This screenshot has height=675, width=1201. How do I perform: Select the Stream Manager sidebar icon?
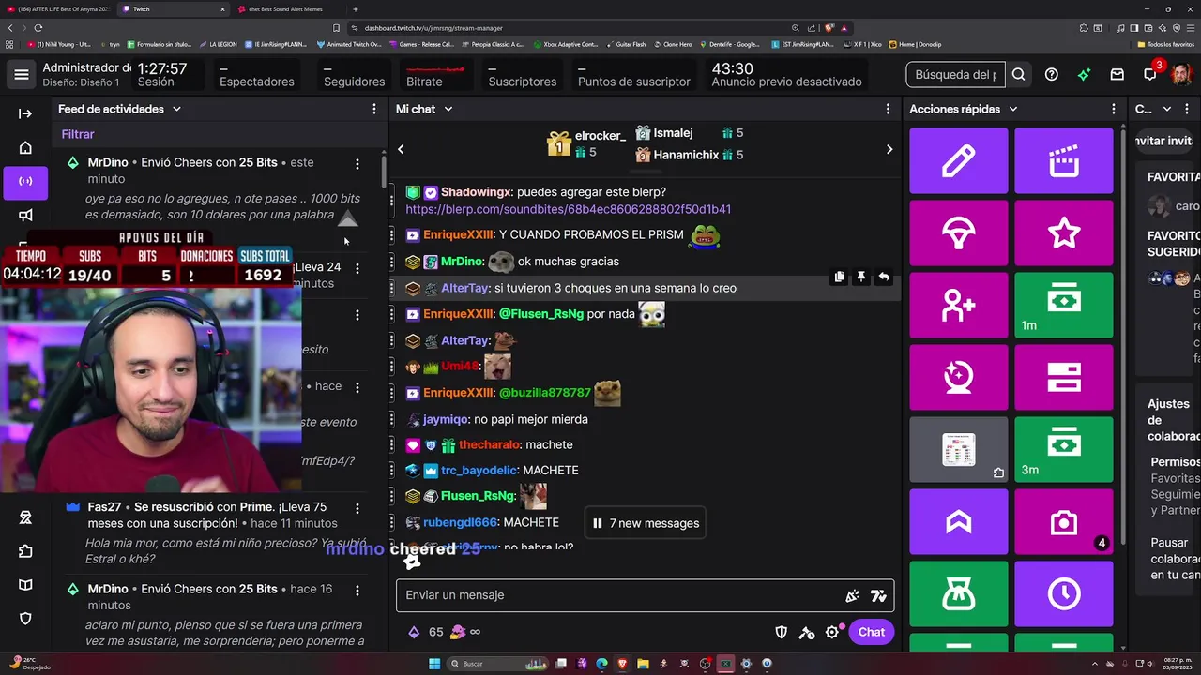[25, 181]
